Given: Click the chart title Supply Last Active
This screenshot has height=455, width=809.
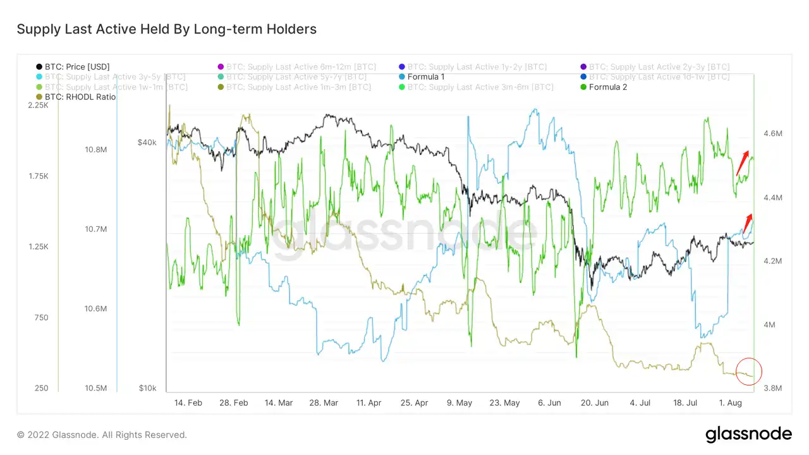Looking at the screenshot, I should coord(166,29).
